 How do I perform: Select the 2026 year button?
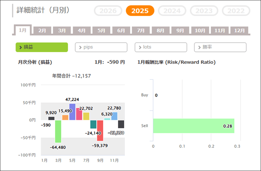(108, 11)
